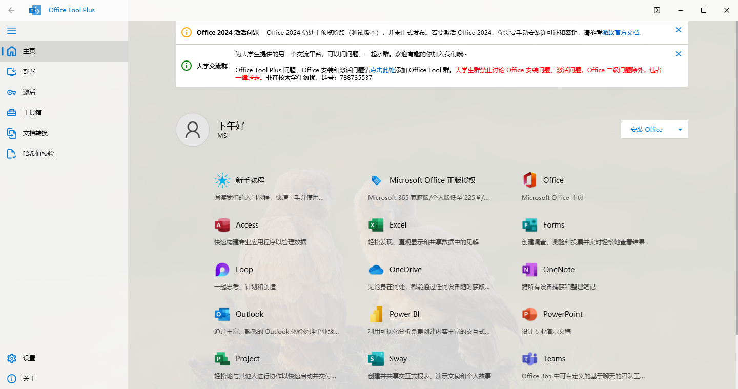The image size is (738, 389).
Task: Click the MSI user avatar
Action: coord(192,129)
